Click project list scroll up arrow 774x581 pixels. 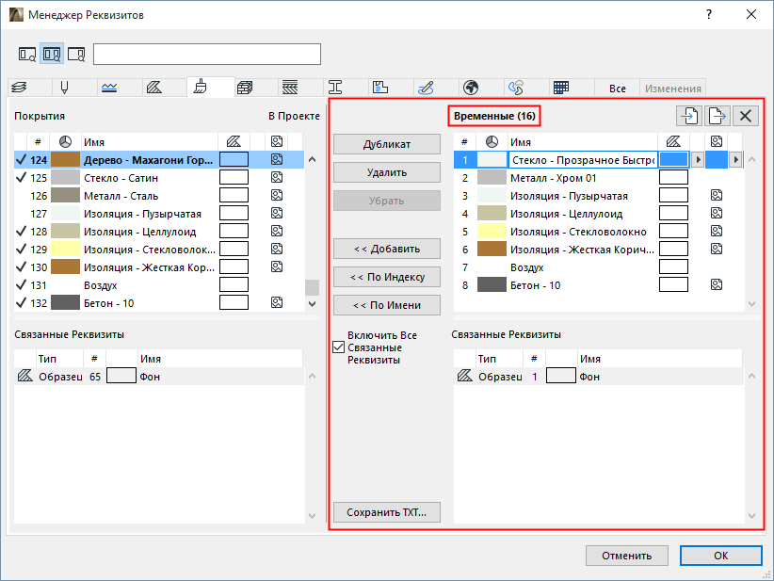click(x=312, y=159)
